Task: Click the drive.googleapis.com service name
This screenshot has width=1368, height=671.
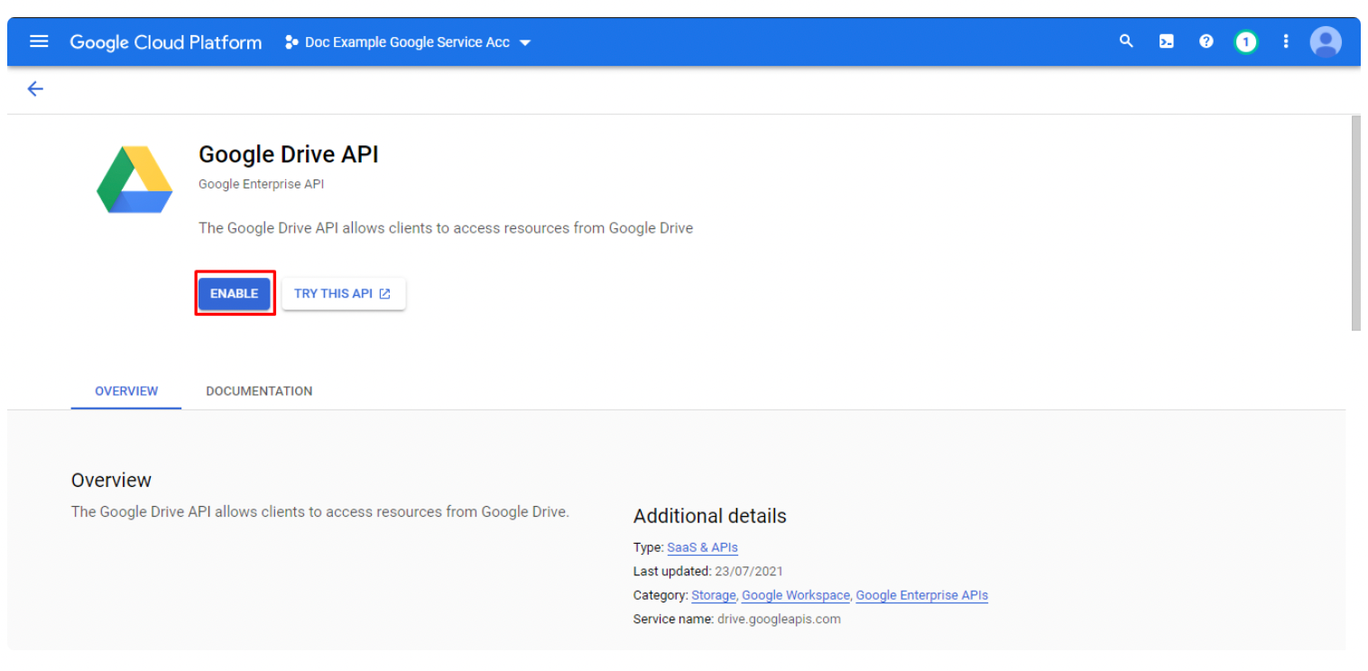Action: click(779, 619)
